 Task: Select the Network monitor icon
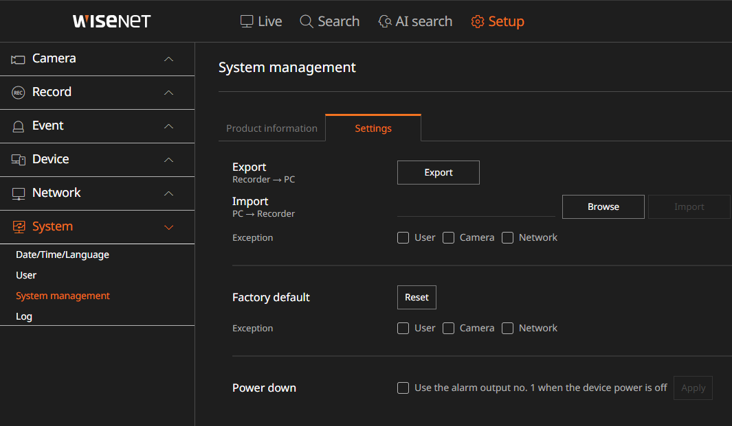[x=17, y=193]
